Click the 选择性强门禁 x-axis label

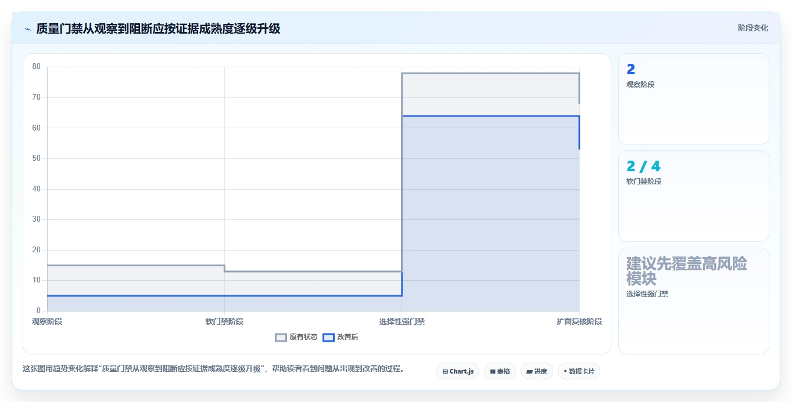point(402,321)
